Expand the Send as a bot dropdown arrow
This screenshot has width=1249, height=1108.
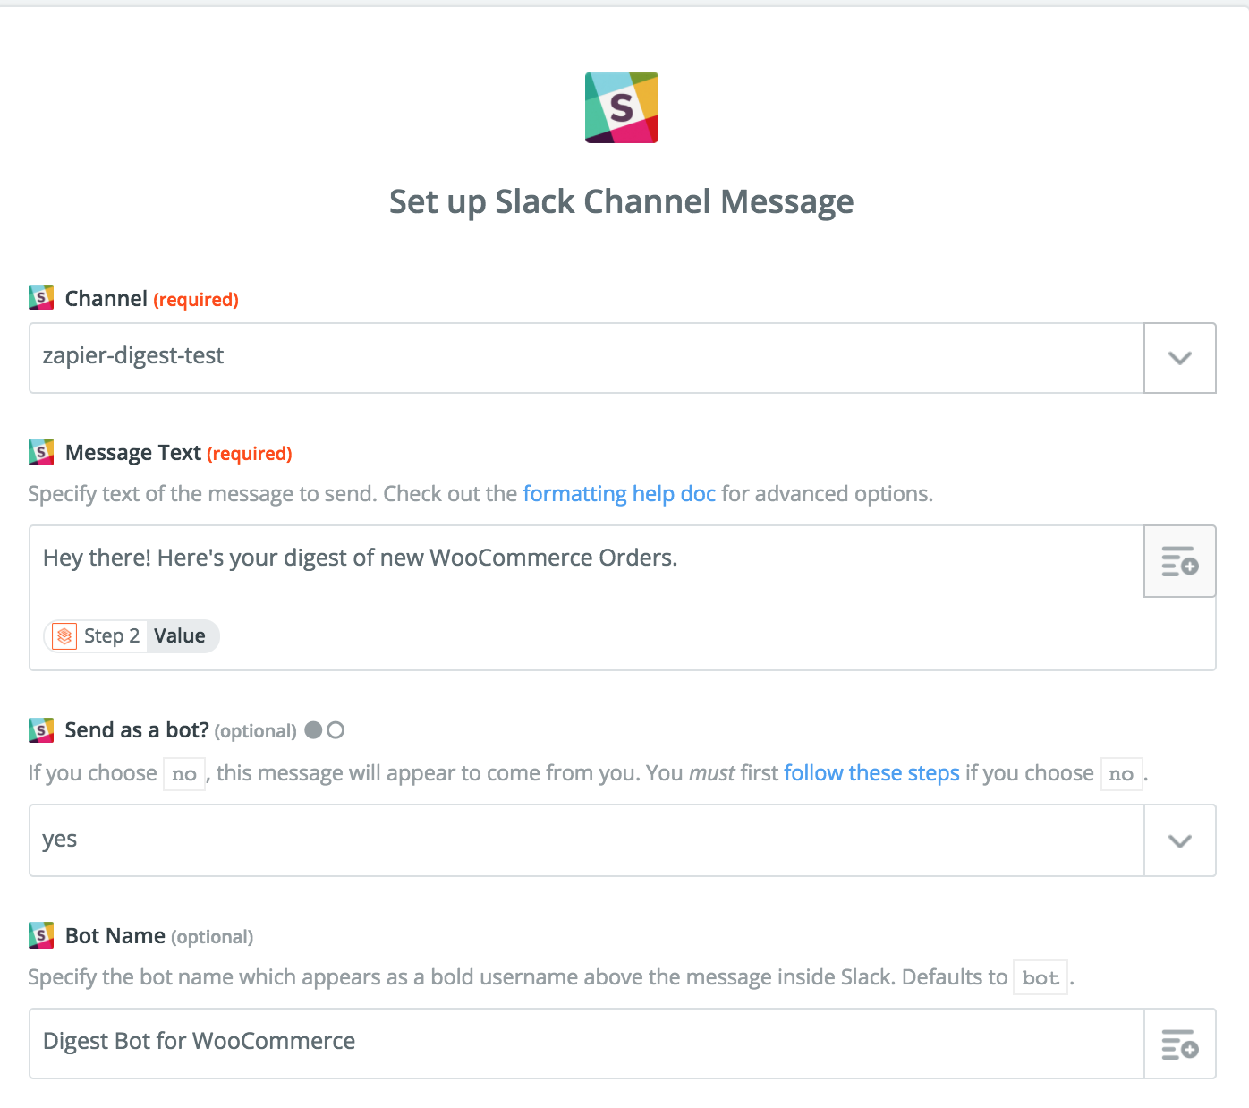tap(1179, 840)
